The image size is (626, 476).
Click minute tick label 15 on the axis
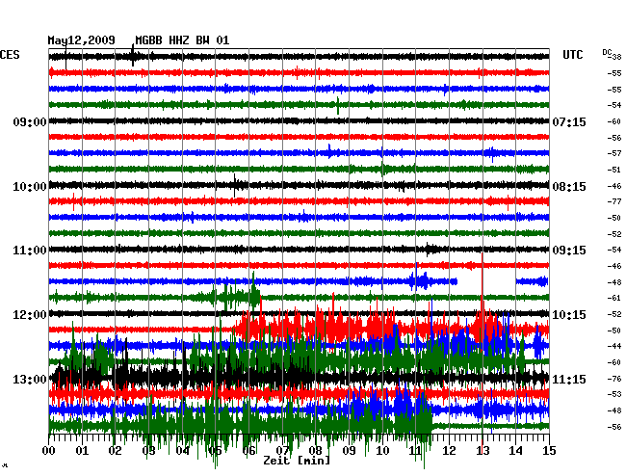[x=549, y=451]
